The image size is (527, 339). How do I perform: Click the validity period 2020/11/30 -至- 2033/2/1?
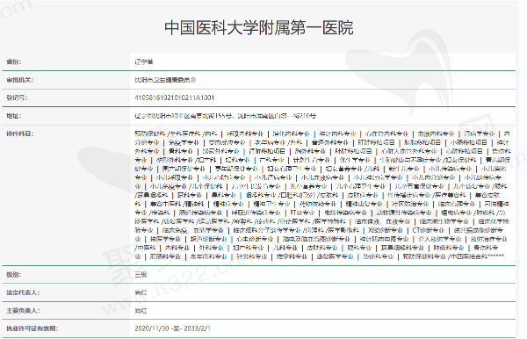point(172,328)
